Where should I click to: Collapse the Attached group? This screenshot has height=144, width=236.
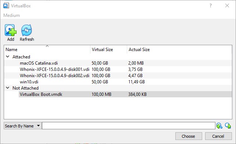[x=7, y=57]
